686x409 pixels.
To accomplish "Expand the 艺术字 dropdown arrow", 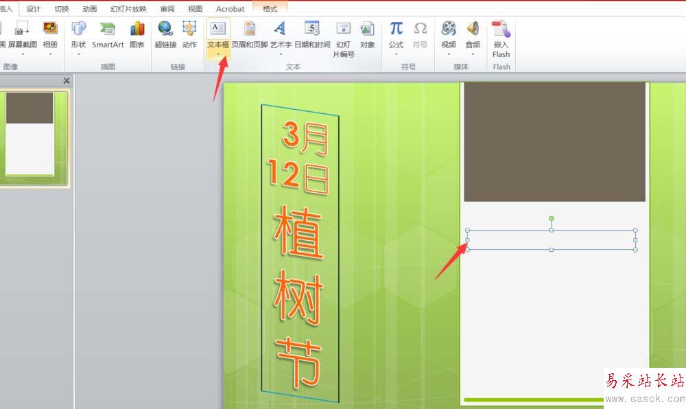I will pyautogui.click(x=281, y=54).
